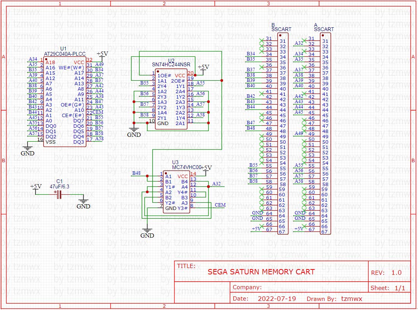Click the no-connect X on connector A pin 31
The width and height of the screenshot is (418, 310).
tap(304, 41)
